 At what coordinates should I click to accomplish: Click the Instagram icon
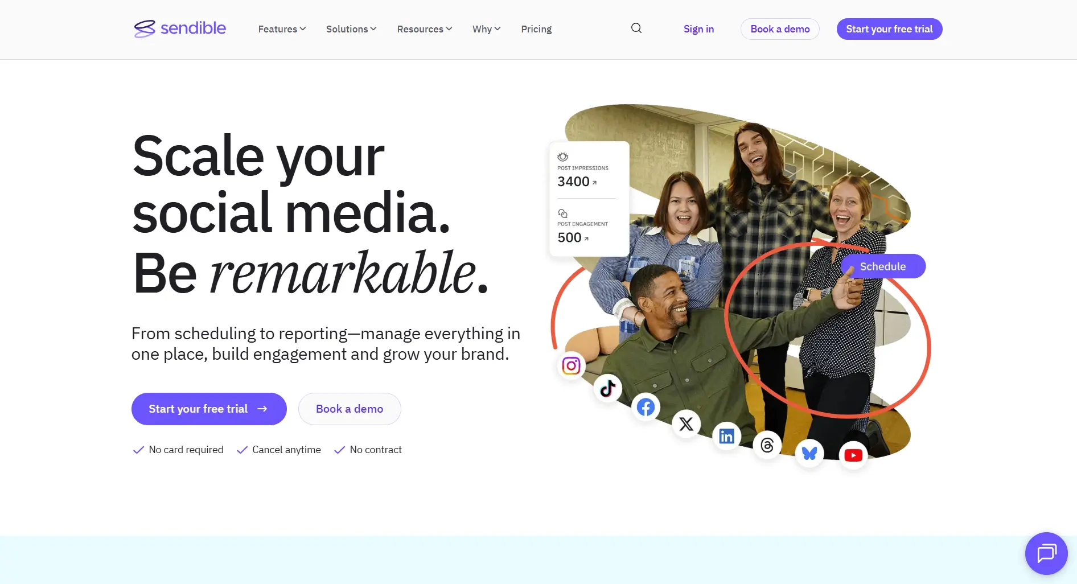571,365
